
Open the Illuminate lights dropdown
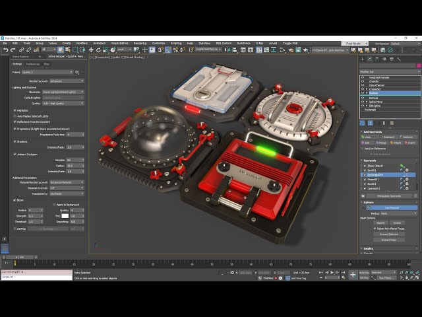pos(63,92)
